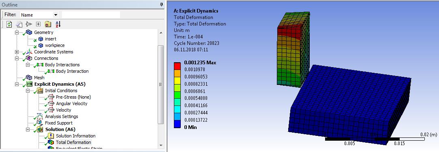Expand the Coordinate Systems node
Viewport: 439px width, 152px height.
[x=17, y=52]
